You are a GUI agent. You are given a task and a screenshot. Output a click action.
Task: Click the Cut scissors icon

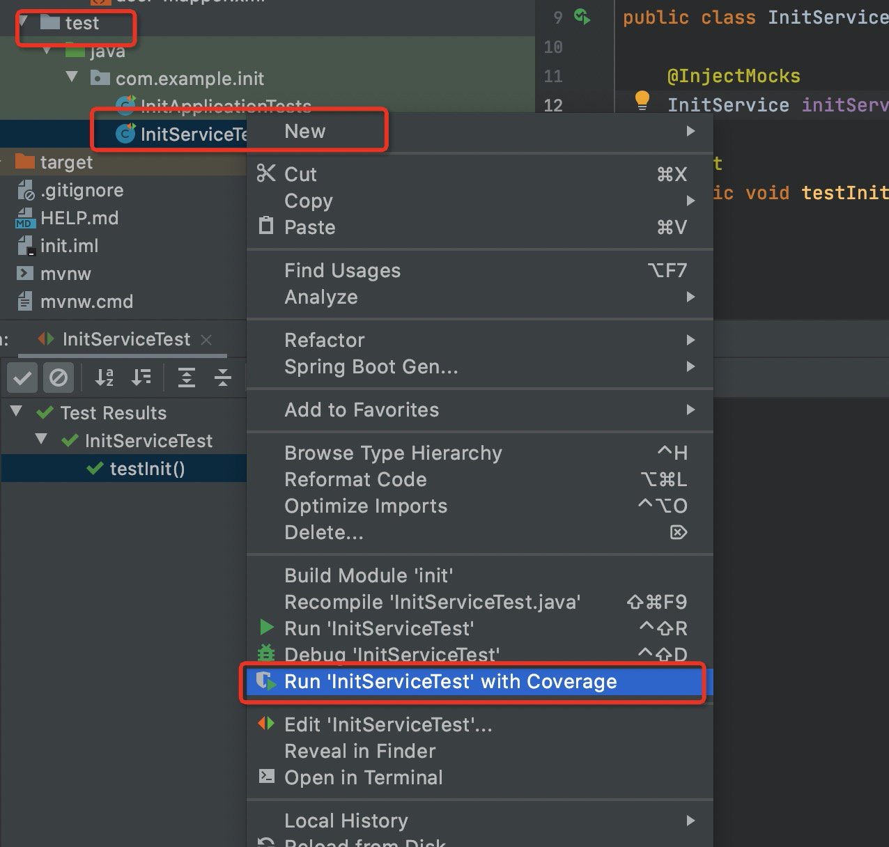click(x=266, y=173)
